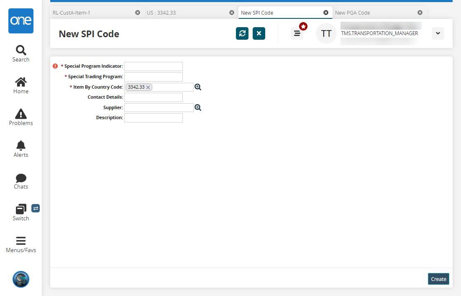Click the red error indicator icon
The image size is (461, 296).
click(55, 66)
